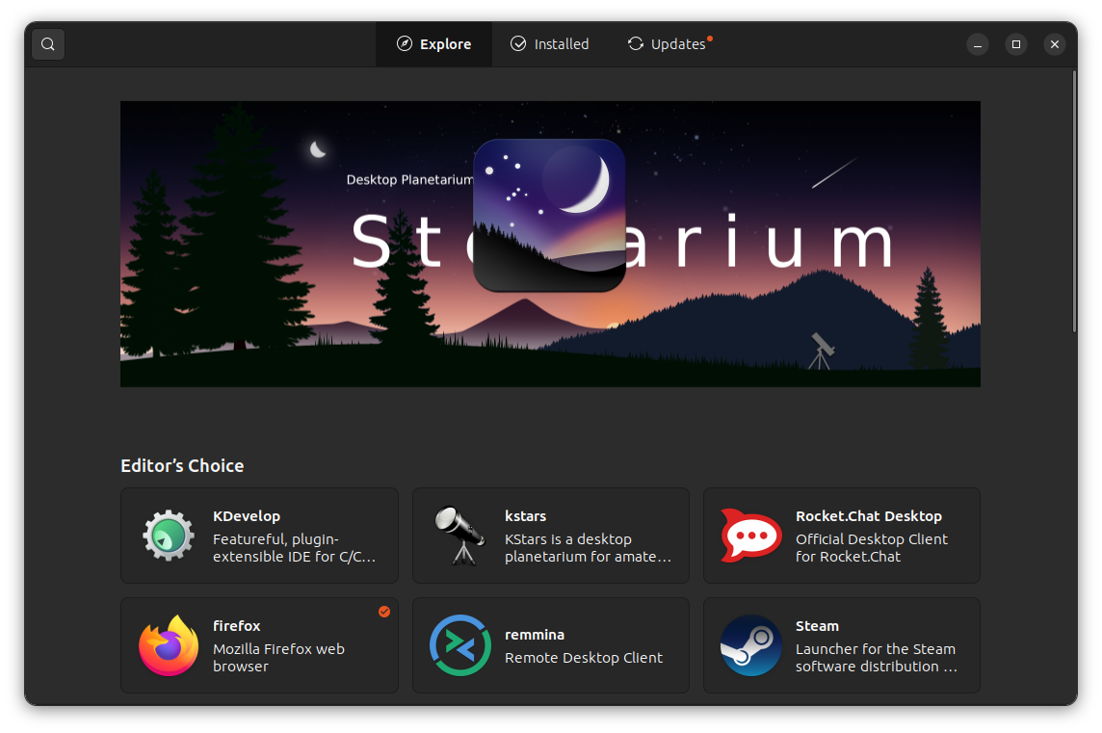Click the vertical scrollbar on the right
1102x733 pixels.
pyautogui.click(x=1074, y=202)
